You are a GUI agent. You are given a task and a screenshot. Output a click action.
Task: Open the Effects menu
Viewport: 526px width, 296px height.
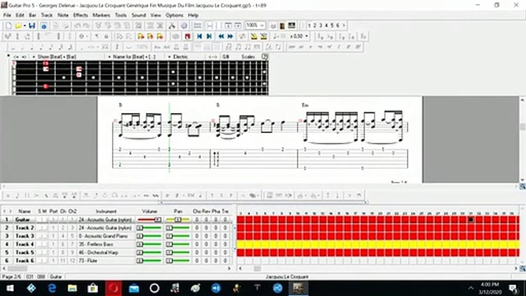click(81, 15)
